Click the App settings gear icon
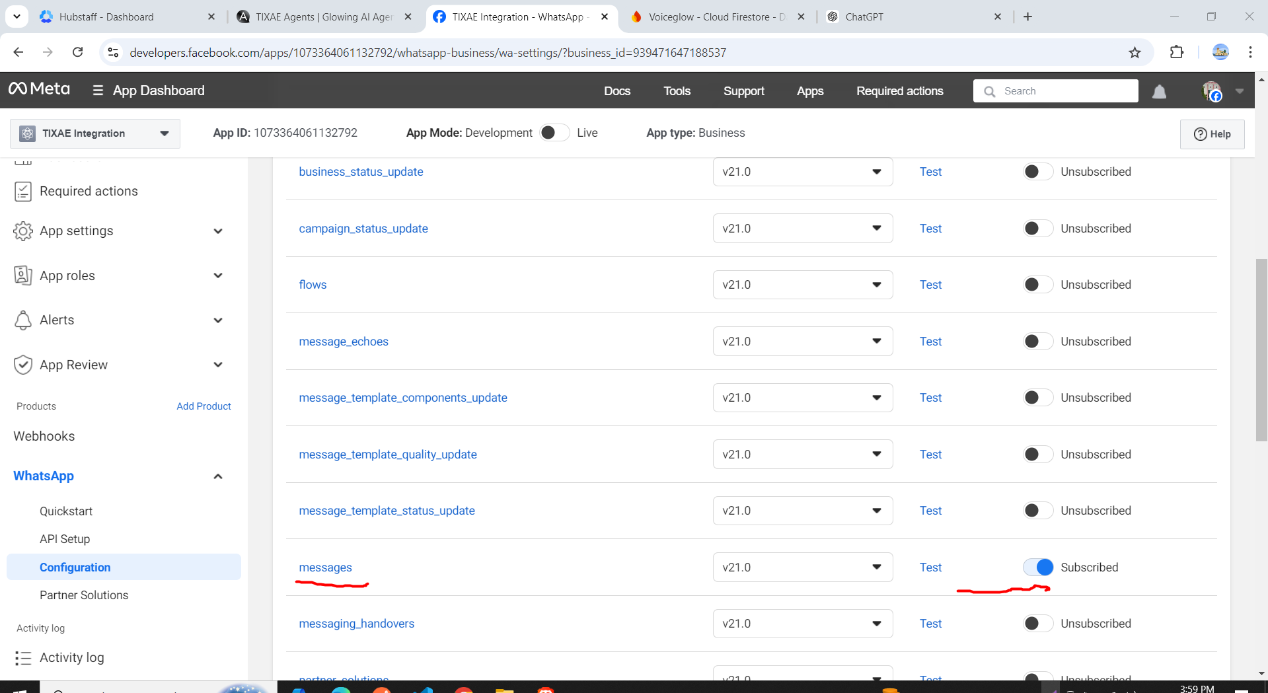The width and height of the screenshot is (1268, 693). point(22,231)
